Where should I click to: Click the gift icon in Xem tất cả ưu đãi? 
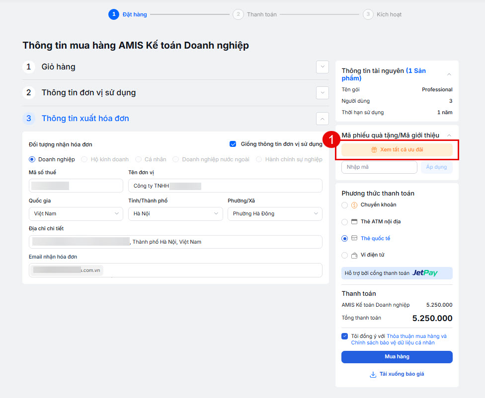click(374, 150)
